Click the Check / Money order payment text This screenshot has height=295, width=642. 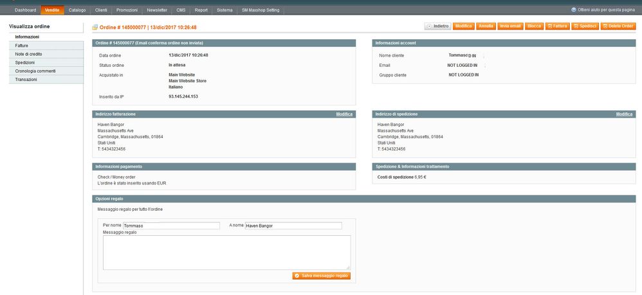(x=116, y=177)
